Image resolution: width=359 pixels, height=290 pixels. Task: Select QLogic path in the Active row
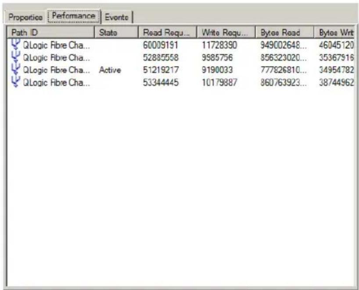tap(57, 70)
